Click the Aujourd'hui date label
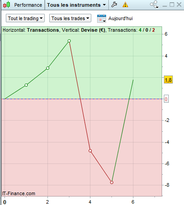Screen dimensions: 184x205 tap(120, 18)
